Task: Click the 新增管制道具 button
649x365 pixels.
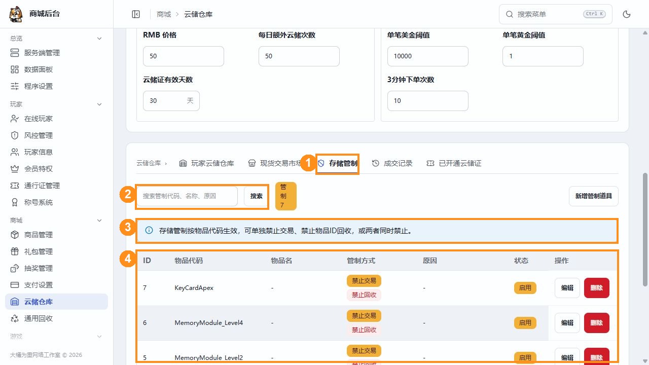Action: tap(594, 196)
